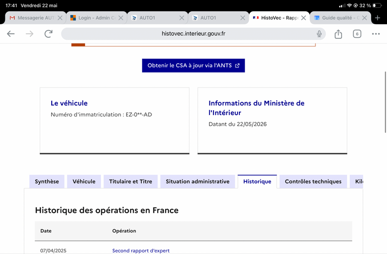Focus the histovec.interieur.gouv.fr address bar
387x254 pixels.
[193, 34]
